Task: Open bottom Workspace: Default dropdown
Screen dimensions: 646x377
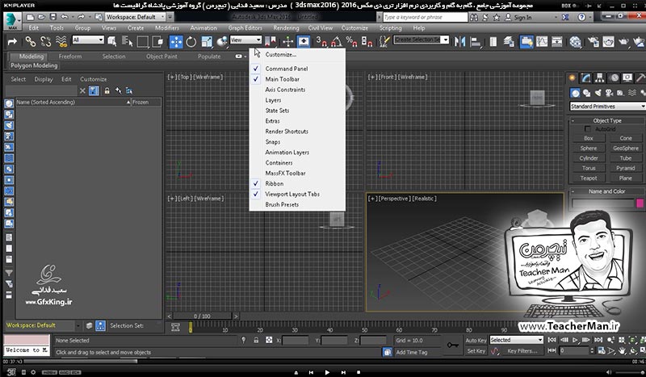Action: [43, 325]
